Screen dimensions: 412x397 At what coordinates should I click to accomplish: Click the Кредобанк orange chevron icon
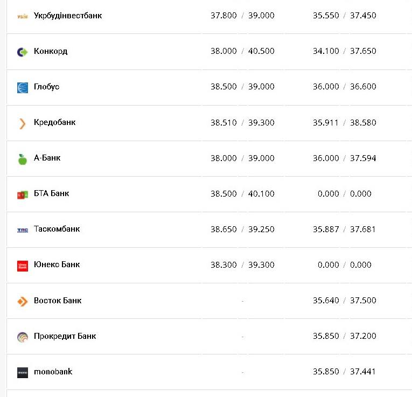pos(22,123)
